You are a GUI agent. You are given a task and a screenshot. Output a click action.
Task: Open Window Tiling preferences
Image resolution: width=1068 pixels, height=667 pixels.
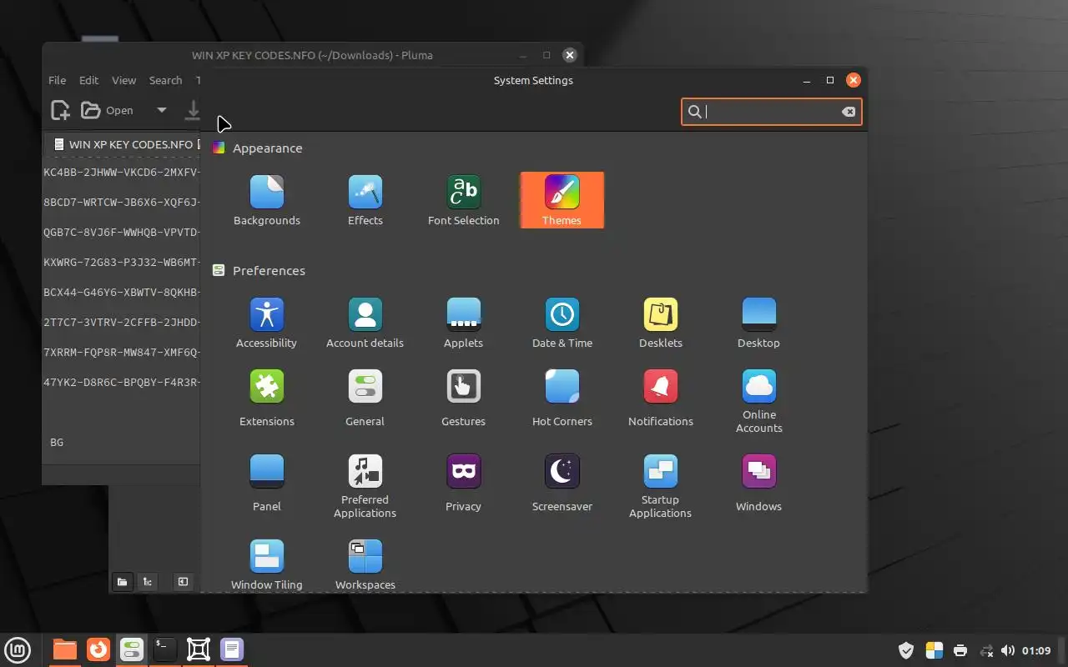(x=267, y=564)
